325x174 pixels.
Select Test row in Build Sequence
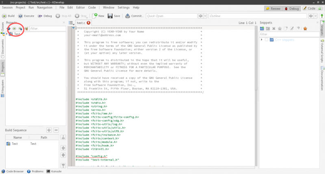(32, 144)
